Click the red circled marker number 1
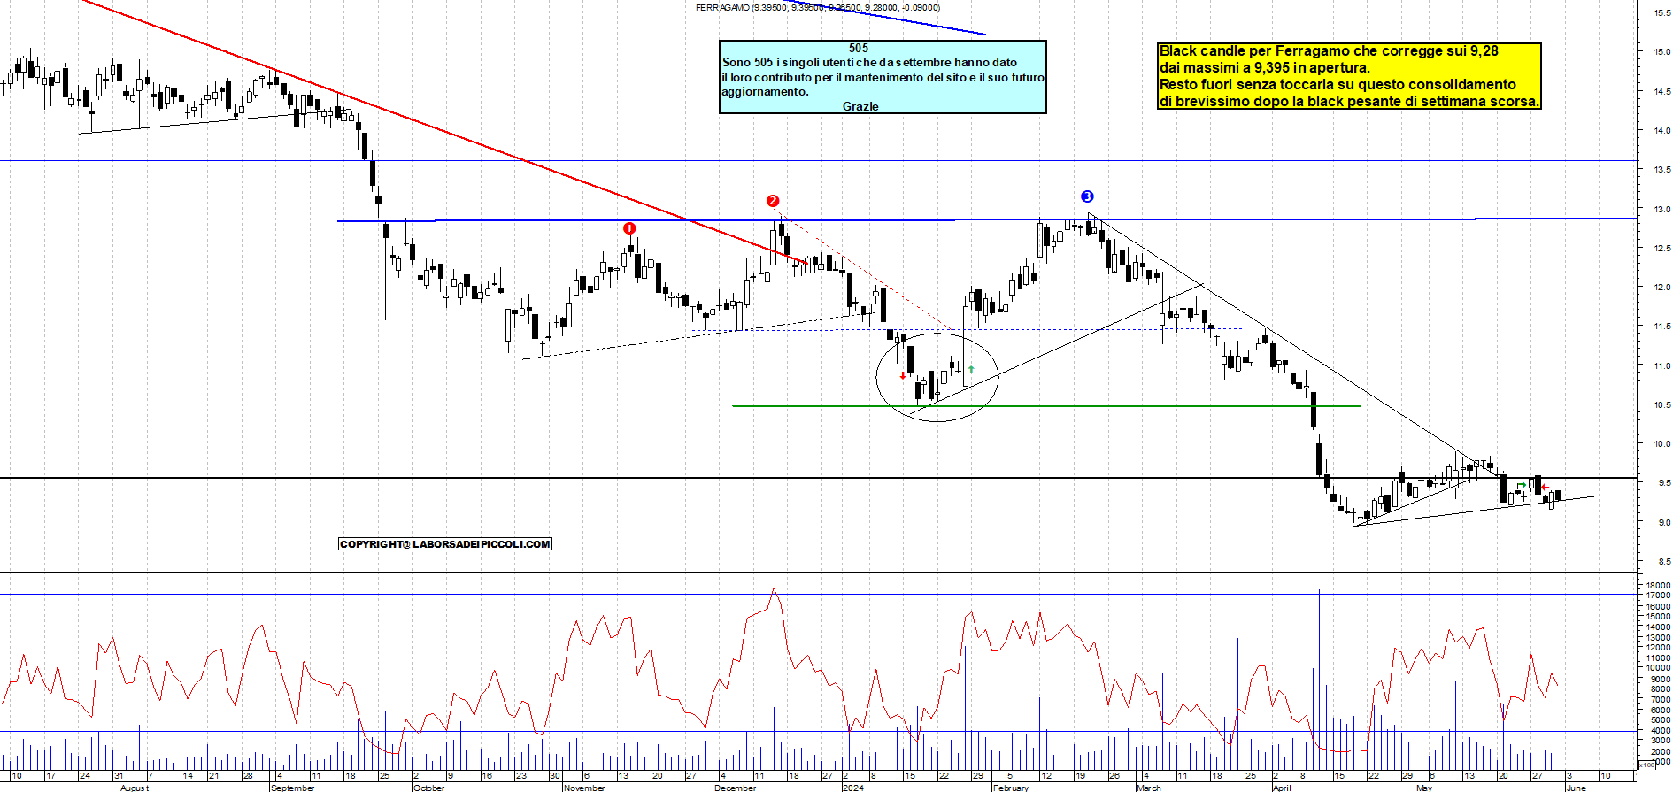 pyautogui.click(x=629, y=228)
